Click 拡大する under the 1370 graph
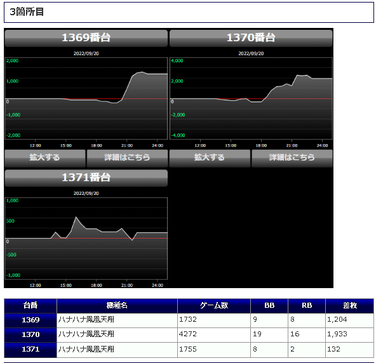This screenshot has width=376, height=363. pos(210,158)
